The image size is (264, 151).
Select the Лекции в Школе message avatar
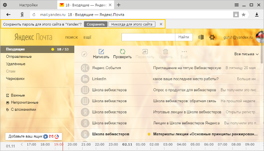85,123
